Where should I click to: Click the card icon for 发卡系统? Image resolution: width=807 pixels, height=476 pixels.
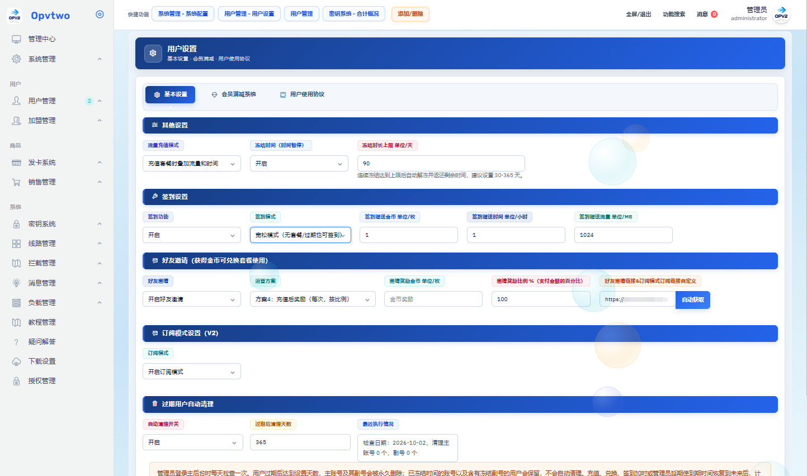point(16,163)
